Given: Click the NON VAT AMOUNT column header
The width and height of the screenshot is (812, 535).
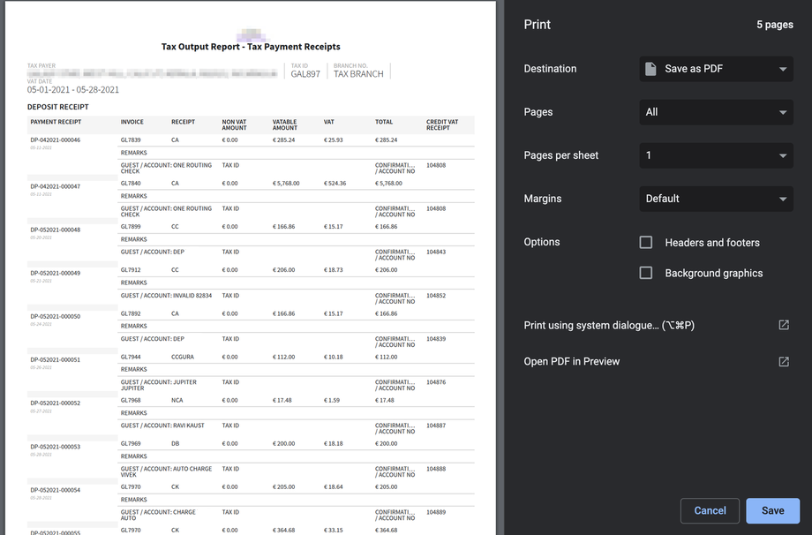Looking at the screenshot, I should click(x=235, y=124).
